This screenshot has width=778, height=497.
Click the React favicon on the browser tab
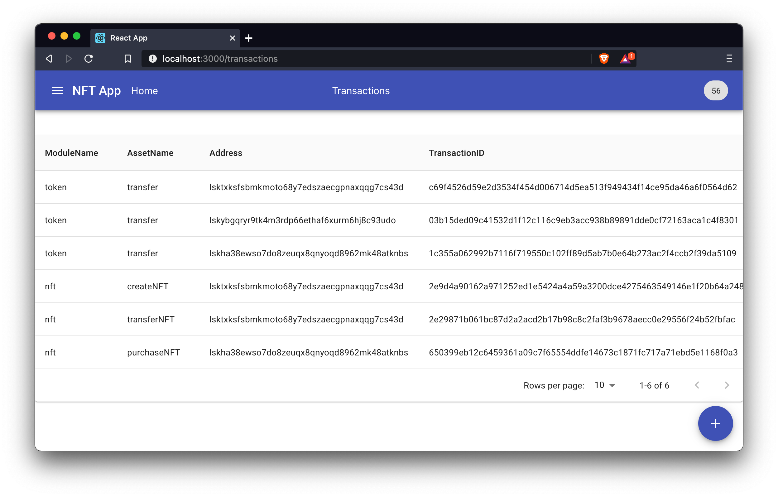tap(100, 38)
